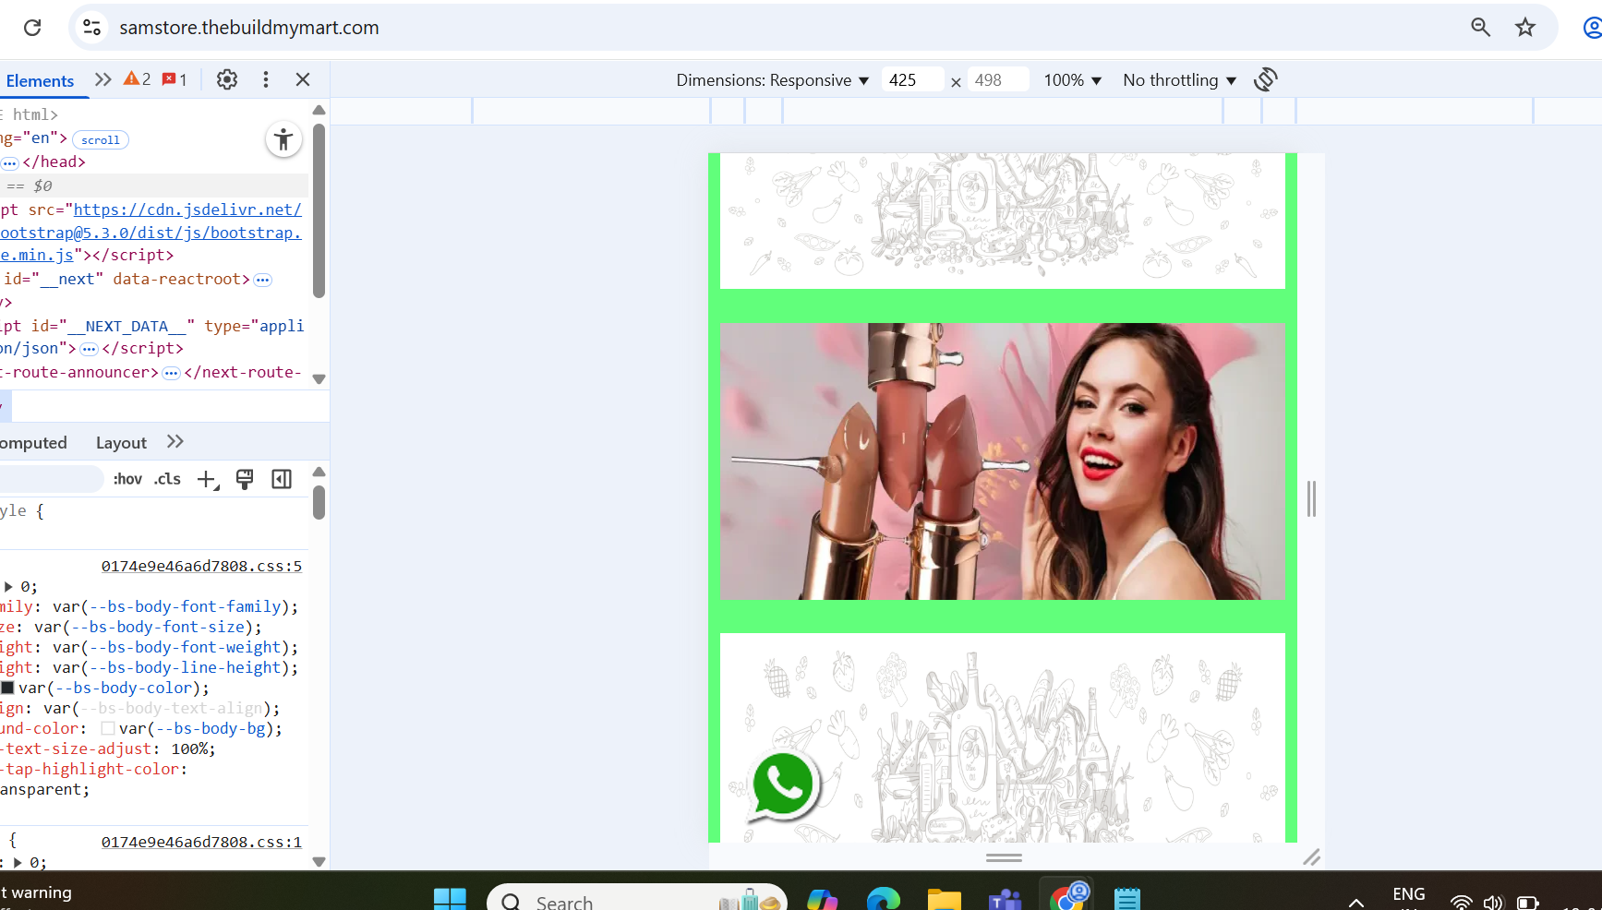Toggle the .cls element classes panel
This screenshot has height=910, width=1602.
click(x=168, y=479)
